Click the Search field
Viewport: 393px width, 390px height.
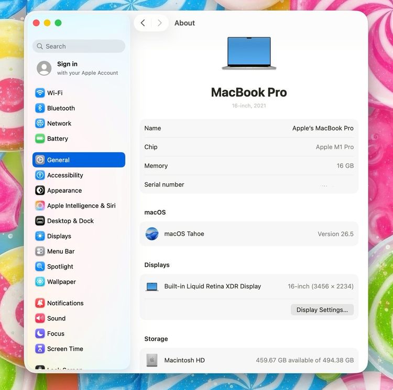pos(79,46)
